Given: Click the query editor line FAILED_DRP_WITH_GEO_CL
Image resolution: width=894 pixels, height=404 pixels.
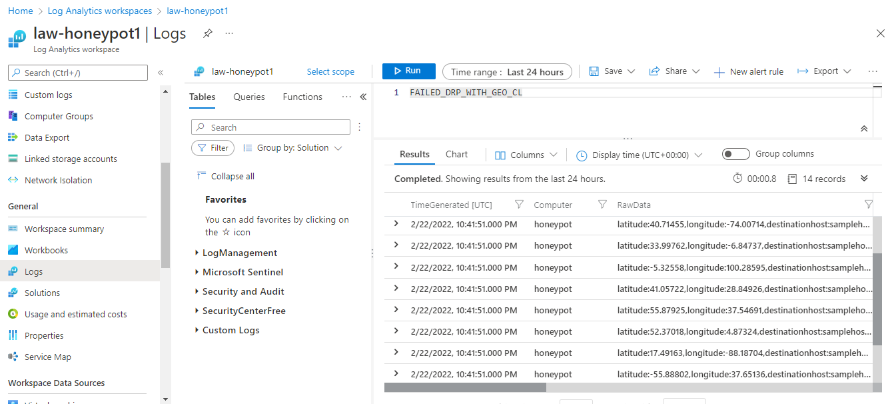Looking at the screenshot, I should [466, 93].
